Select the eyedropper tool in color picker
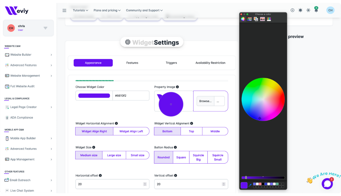This screenshot has height=196, width=341. 250,185
